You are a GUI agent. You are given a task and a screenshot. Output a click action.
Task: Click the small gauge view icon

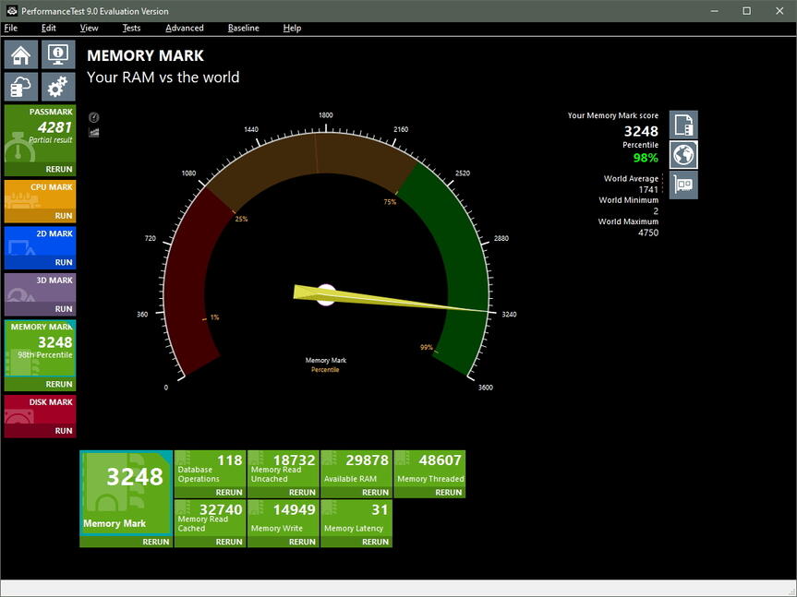[x=94, y=118]
